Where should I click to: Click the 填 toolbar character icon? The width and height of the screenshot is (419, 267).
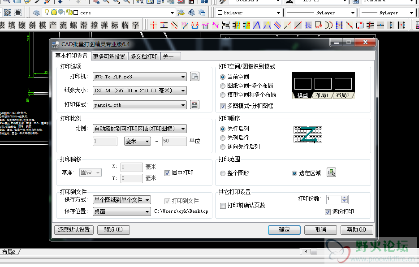pos(12,25)
